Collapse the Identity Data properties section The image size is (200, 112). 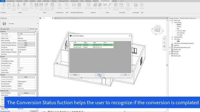35,91
